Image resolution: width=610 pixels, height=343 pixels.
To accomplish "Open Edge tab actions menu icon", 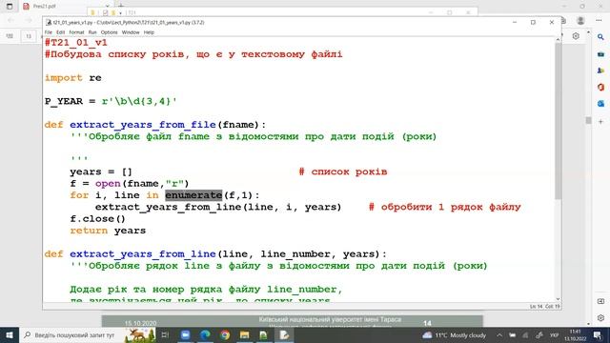I will (x=10, y=7).
